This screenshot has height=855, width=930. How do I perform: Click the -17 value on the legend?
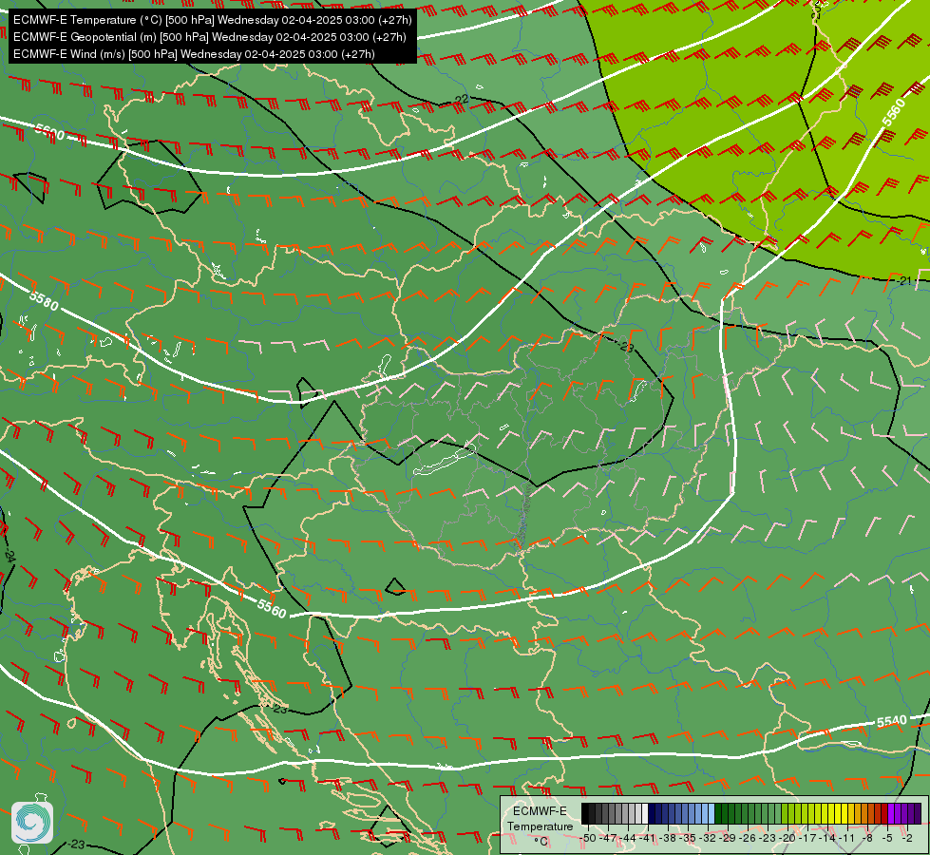click(807, 838)
